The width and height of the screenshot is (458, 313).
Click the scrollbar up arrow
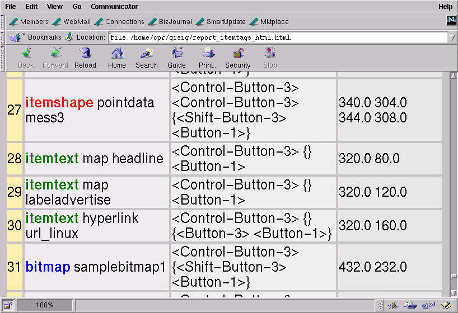pyautogui.click(x=454, y=75)
